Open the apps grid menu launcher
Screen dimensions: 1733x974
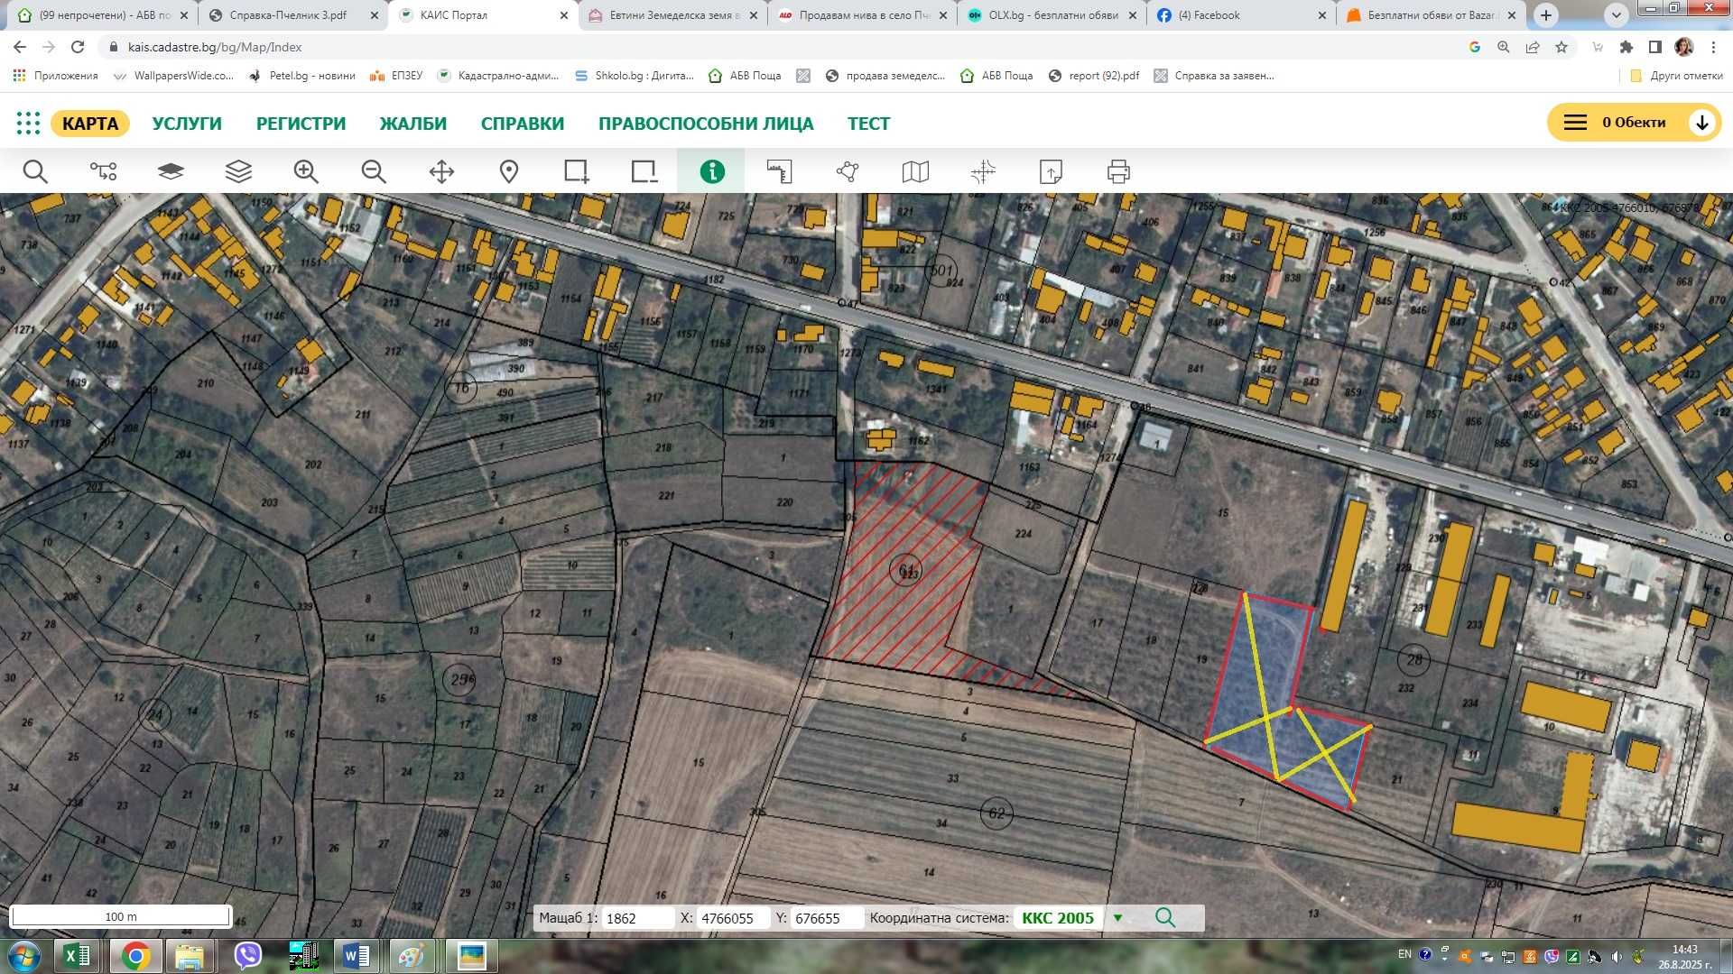click(28, 124)
